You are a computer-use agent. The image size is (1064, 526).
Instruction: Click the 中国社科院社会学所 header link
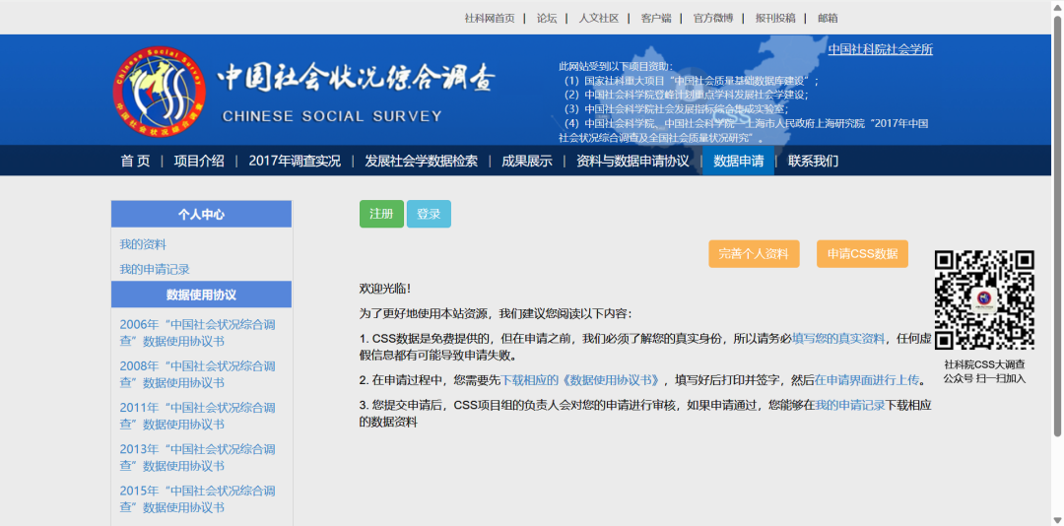[x=880, y=49]
